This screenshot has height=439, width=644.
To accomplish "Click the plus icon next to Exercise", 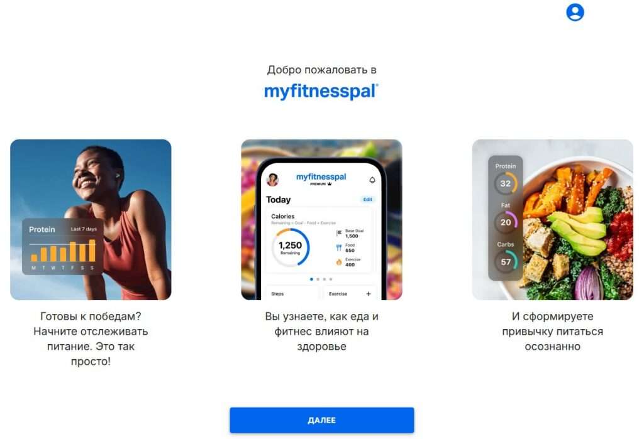I will pos(369,294).
